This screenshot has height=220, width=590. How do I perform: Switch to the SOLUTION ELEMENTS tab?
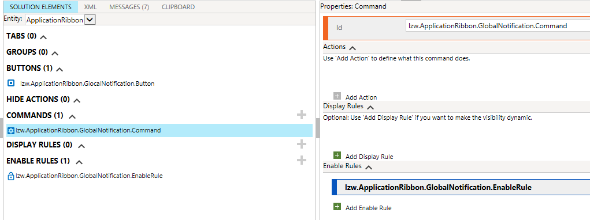[x=40, y=7]
